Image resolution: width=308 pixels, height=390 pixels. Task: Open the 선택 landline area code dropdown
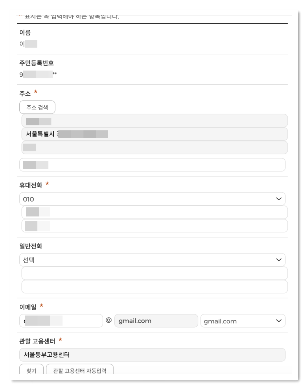click(154, 260)
